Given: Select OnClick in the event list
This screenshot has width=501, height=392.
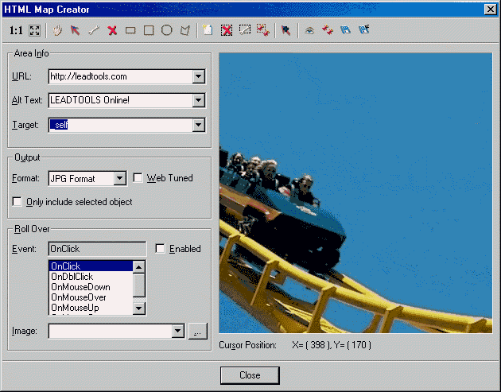Looking at the screenshot, I should pos(91,266).
